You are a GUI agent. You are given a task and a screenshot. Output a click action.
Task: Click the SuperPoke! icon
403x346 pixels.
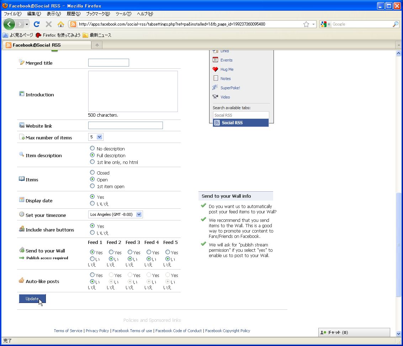(215, 87)
